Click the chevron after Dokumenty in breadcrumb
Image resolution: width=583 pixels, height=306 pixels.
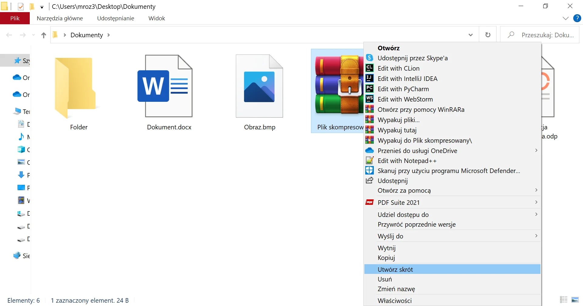pyautogui.click(x=108, y=35)
